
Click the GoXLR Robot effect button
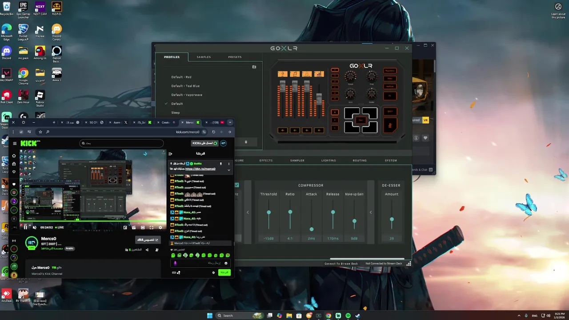[x=390, y=79]
